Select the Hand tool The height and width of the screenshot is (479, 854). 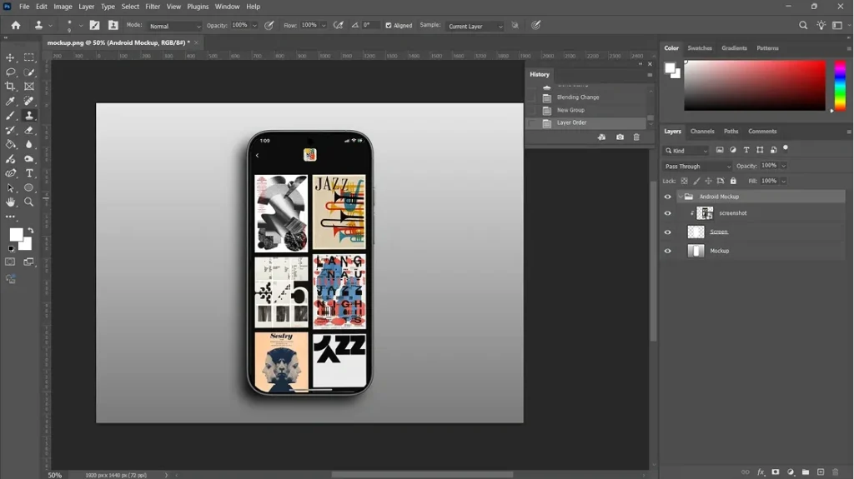pos(10,202)
